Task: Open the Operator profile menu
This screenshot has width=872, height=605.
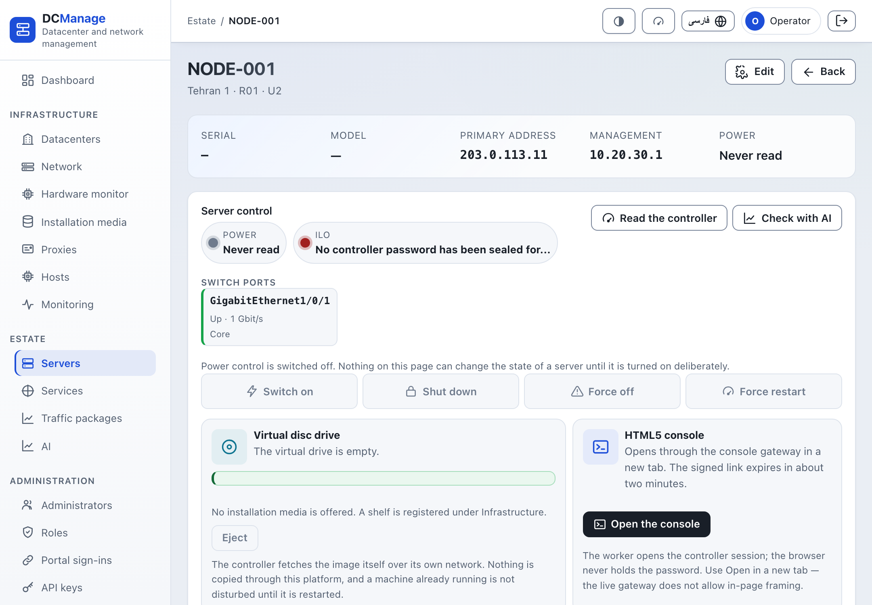Action: (x=781, y=21)
